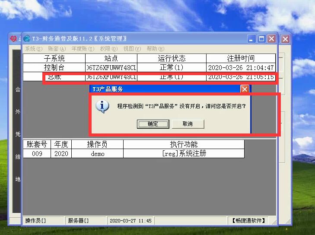The height and width of the screenshot is (235, 315).
Task: Open the 帮助(H) menu
Action: 155,49
